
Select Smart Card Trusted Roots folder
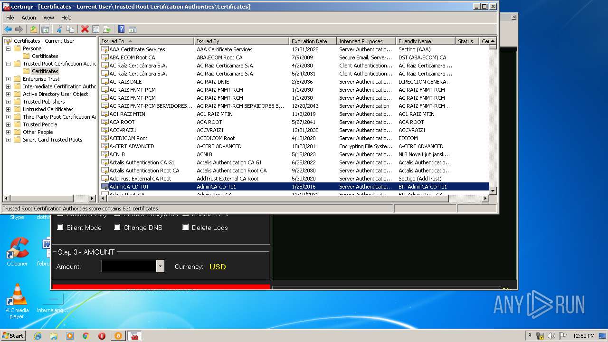[x=53, y=140]
